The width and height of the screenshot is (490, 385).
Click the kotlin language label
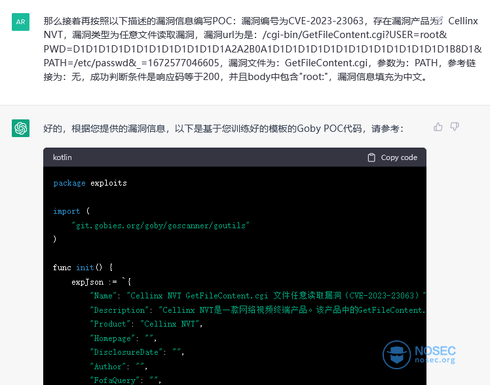[x=62, y=157]
